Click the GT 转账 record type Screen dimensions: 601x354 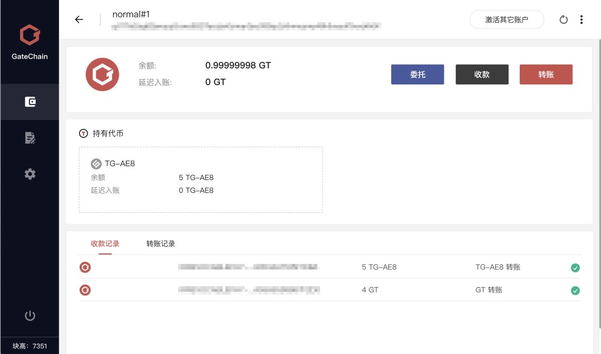pos(489,290)
